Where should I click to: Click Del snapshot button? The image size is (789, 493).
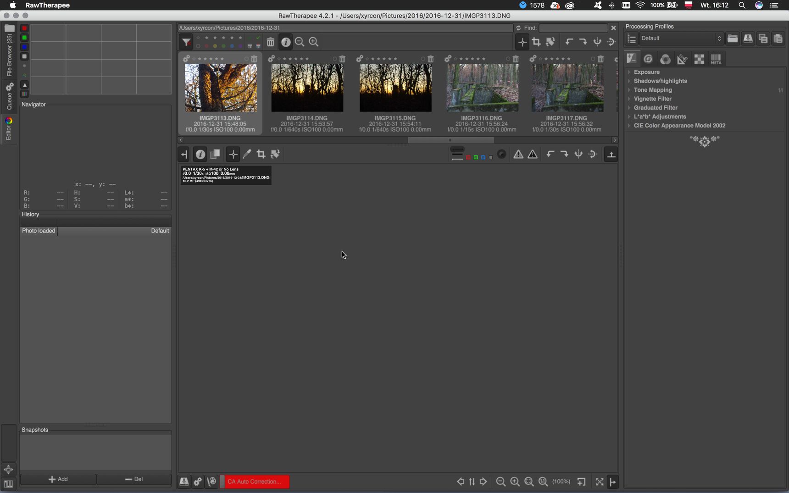134,479
